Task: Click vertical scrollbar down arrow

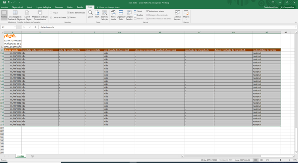Action: [296, 153]
